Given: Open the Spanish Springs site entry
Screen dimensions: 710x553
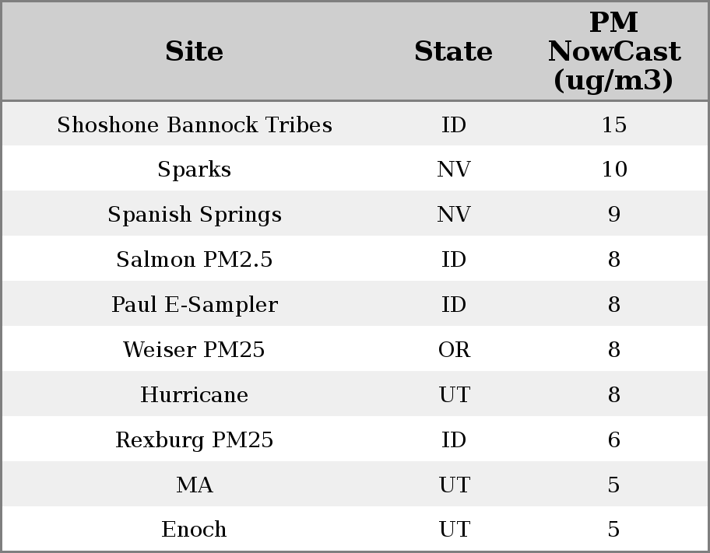Looking at the screenshot, I should click(194, 215).
